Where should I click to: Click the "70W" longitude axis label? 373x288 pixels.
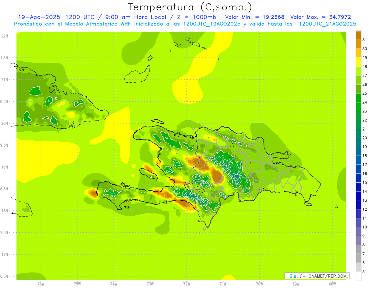coord(260,284)
